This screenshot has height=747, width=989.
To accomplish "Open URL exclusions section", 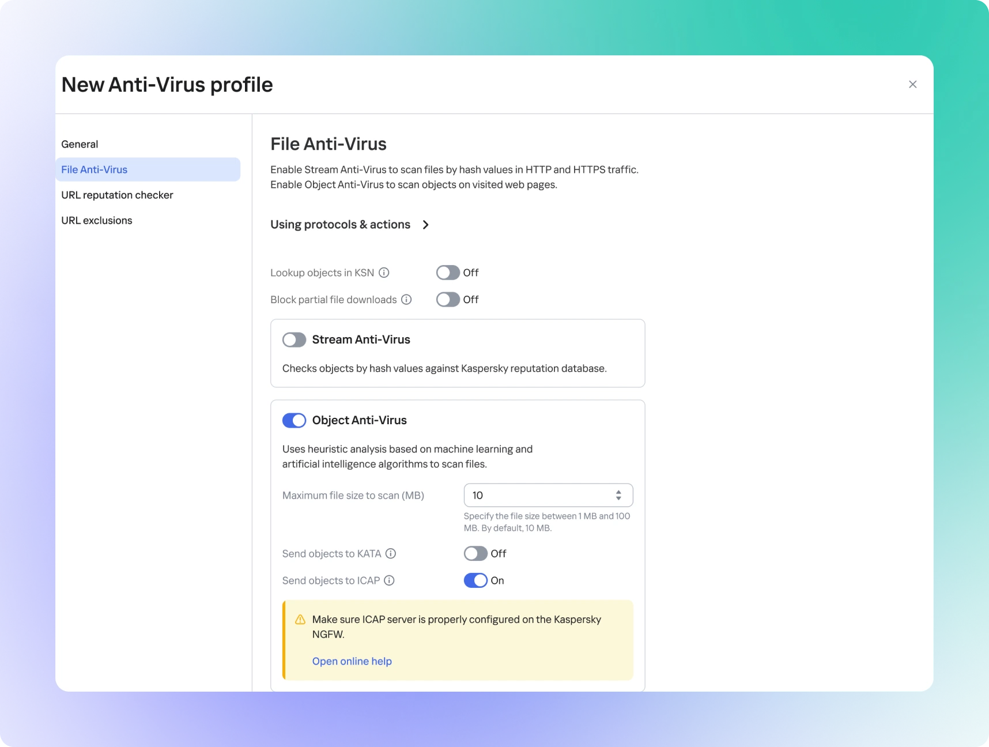I will click(97, 220).
